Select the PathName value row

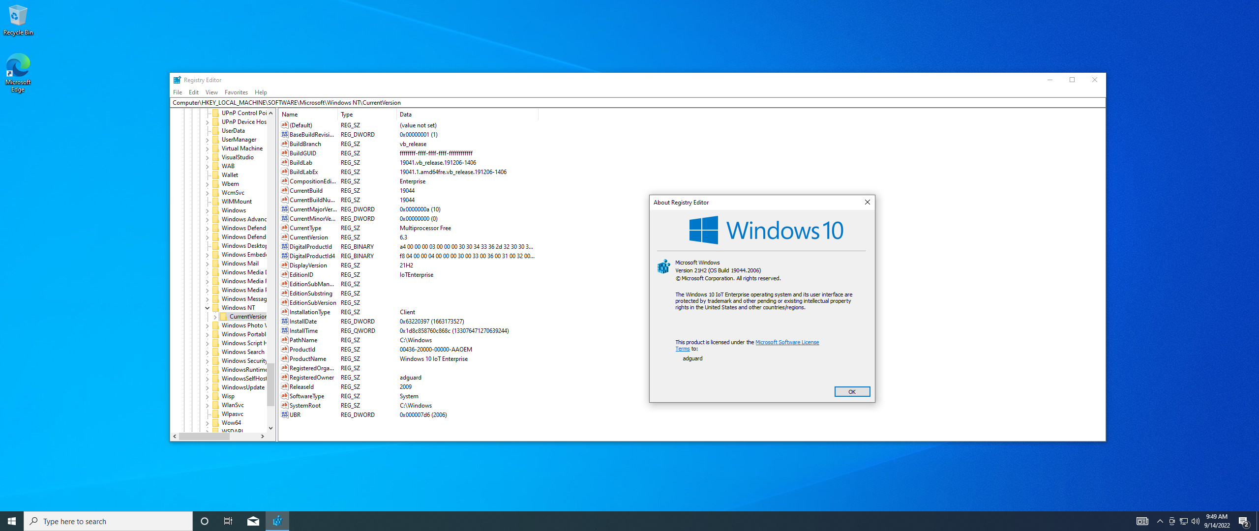pos(408,340)
